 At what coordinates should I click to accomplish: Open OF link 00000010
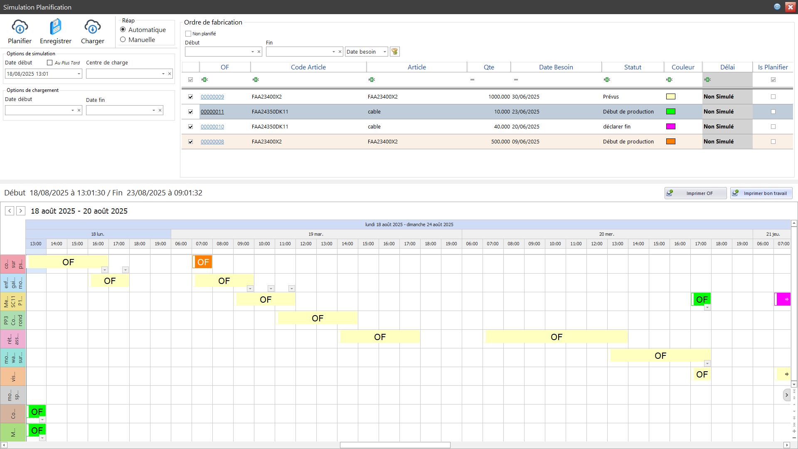212,127
